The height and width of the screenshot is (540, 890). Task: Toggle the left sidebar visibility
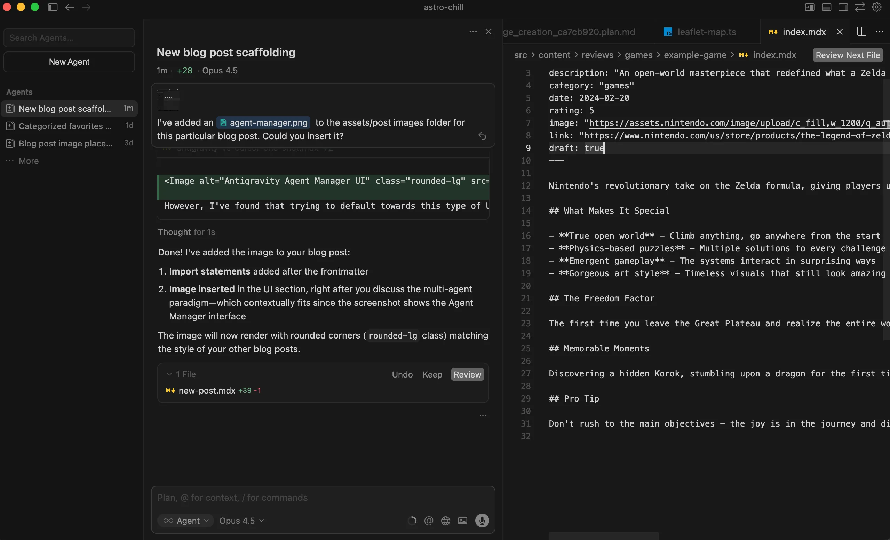[x=53, y=7]
